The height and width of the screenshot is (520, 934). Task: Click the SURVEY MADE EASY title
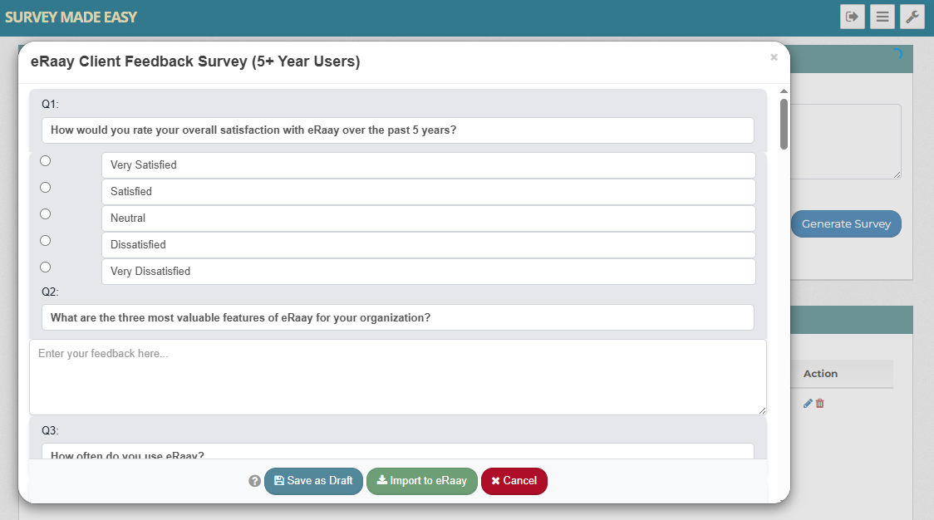71,17
